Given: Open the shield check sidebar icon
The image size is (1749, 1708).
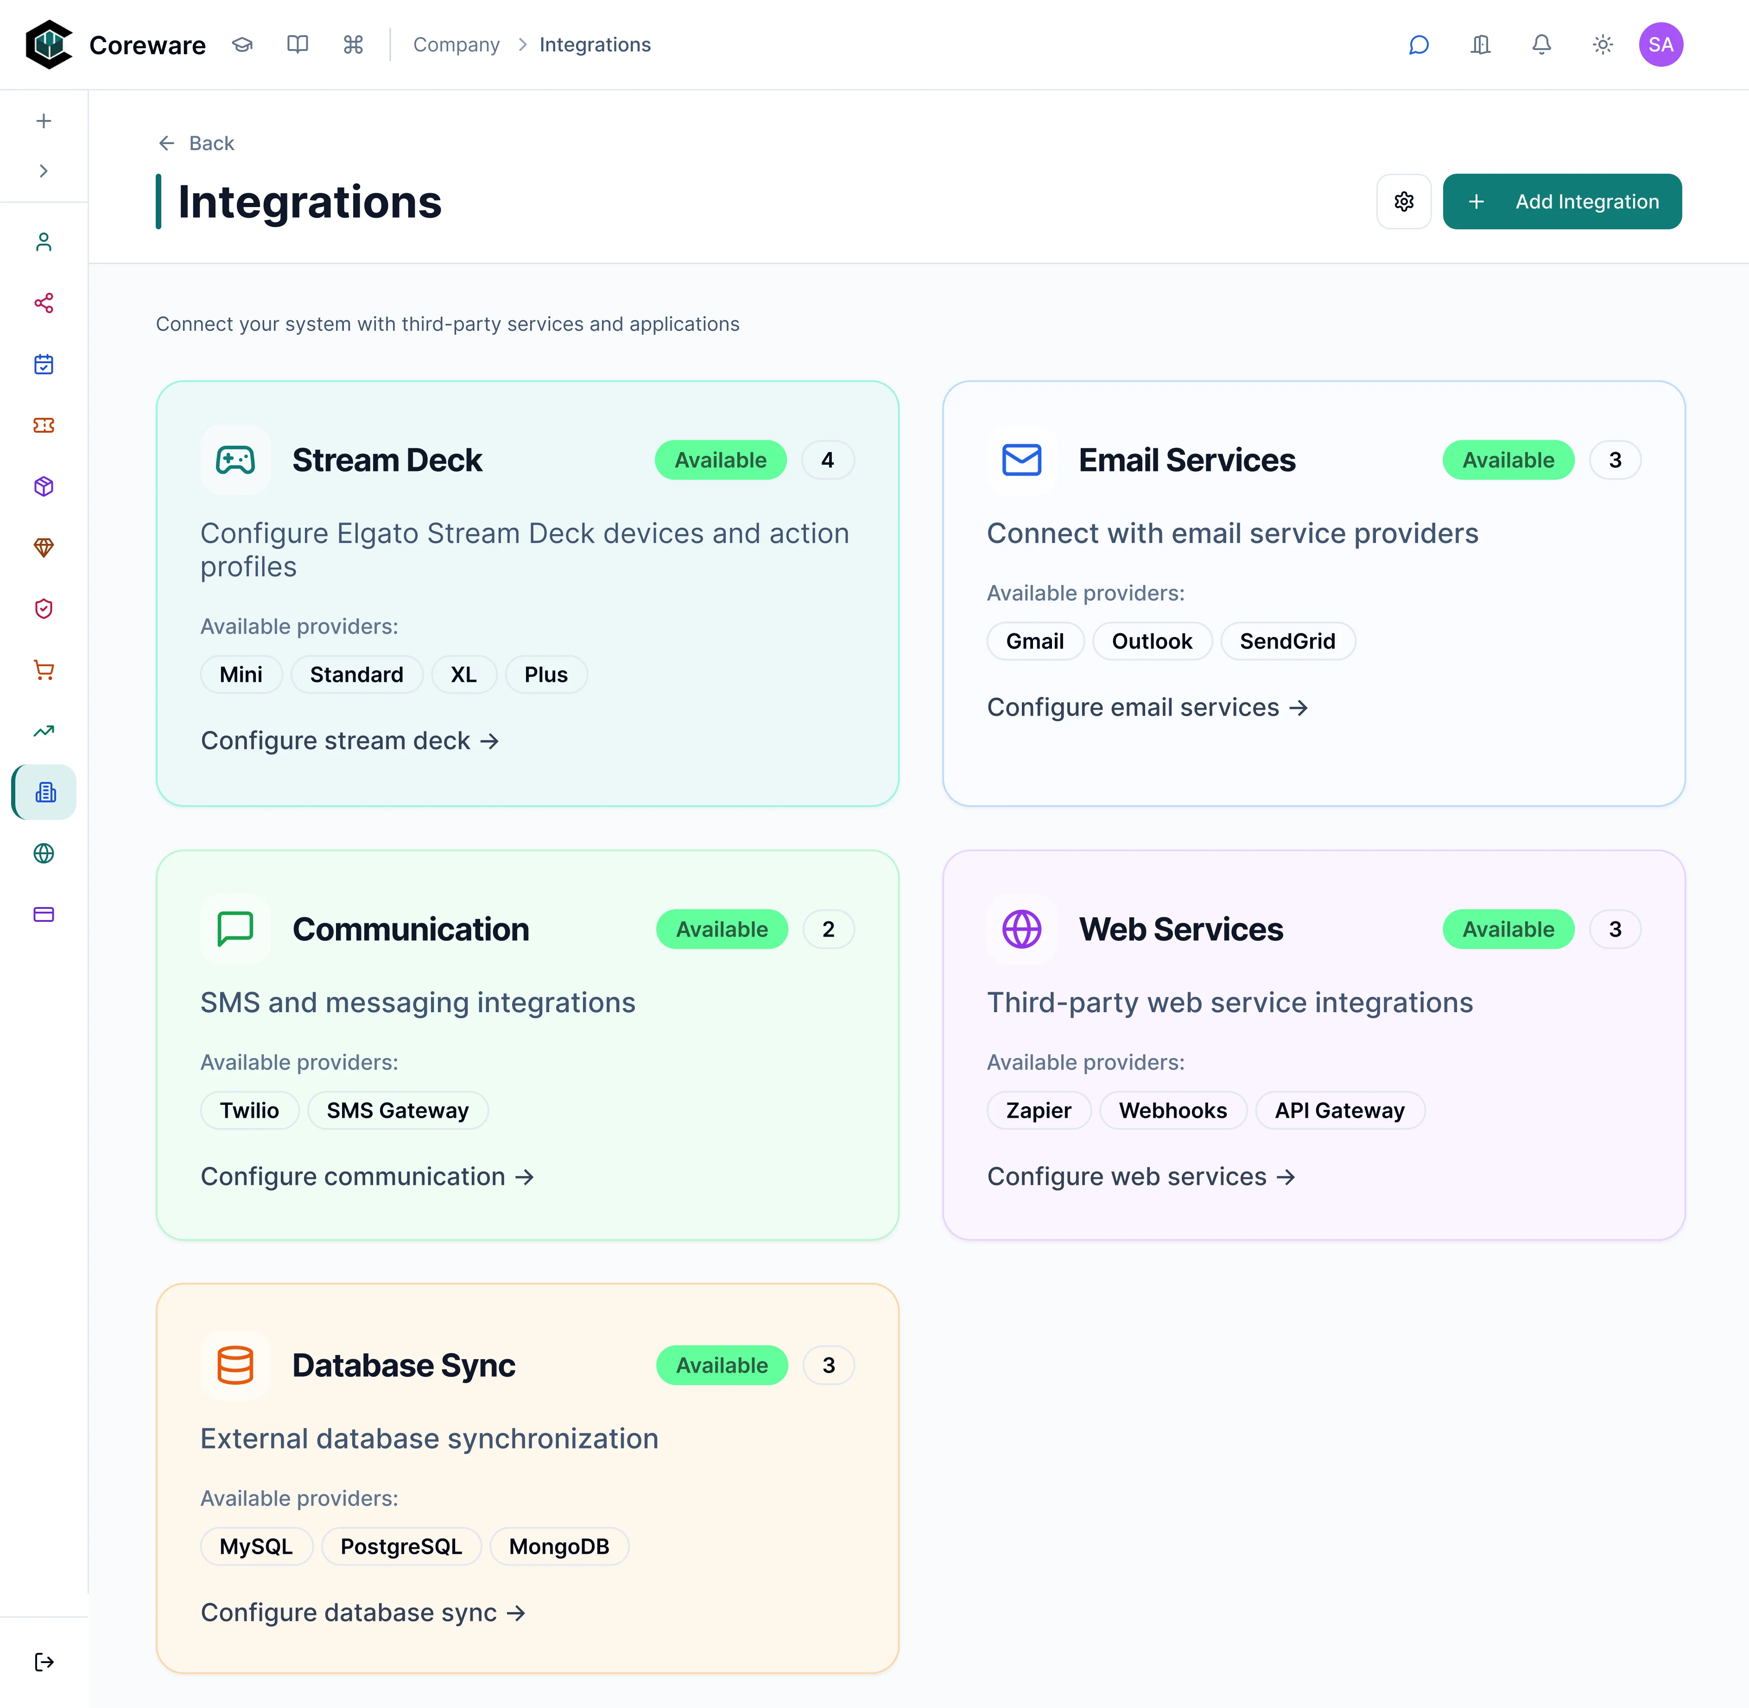Looking at the screenshot, I should click(x=44, y=609).
